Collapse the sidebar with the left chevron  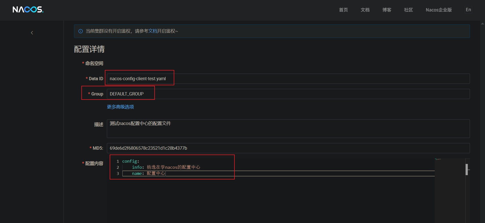pyautogui.click(x=32, y=33)
